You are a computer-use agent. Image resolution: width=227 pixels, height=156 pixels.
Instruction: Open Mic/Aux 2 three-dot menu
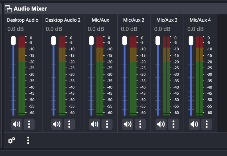140,124
